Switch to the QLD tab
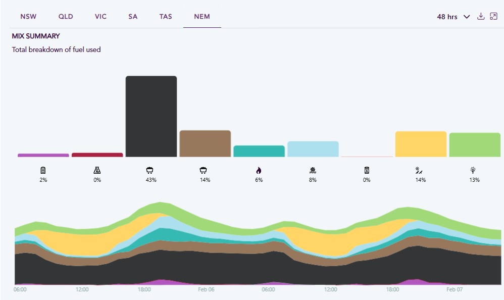Screen dimensions: 504x300 [66, 16]
